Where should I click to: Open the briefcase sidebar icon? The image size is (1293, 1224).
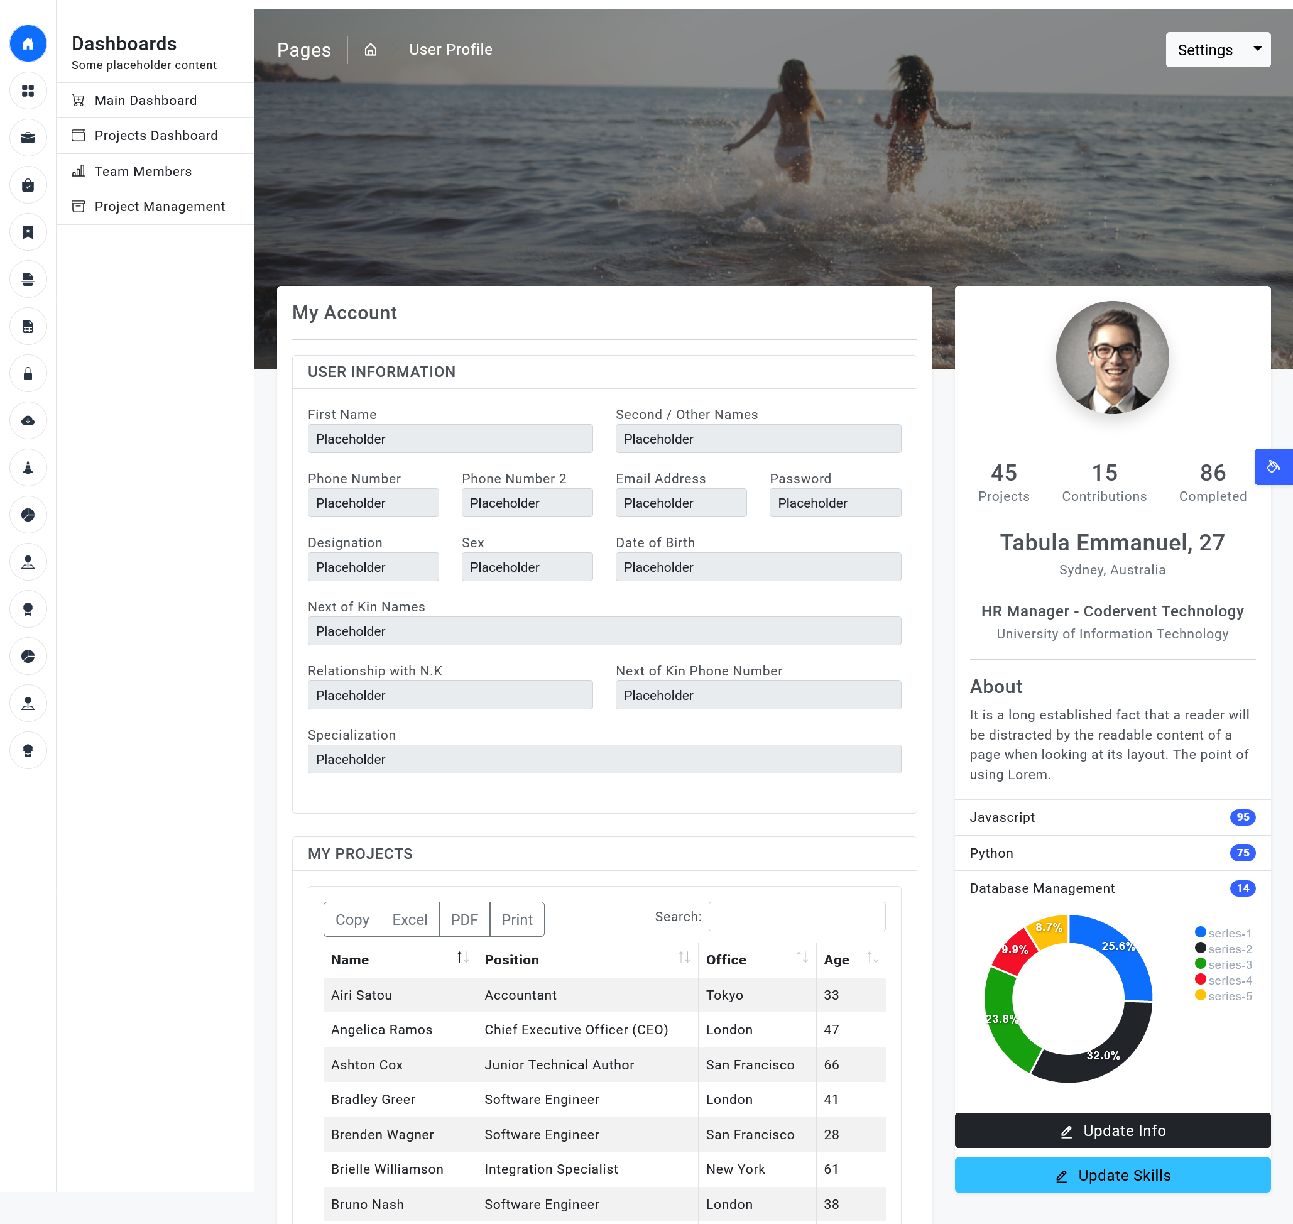(x=28, y=138)
